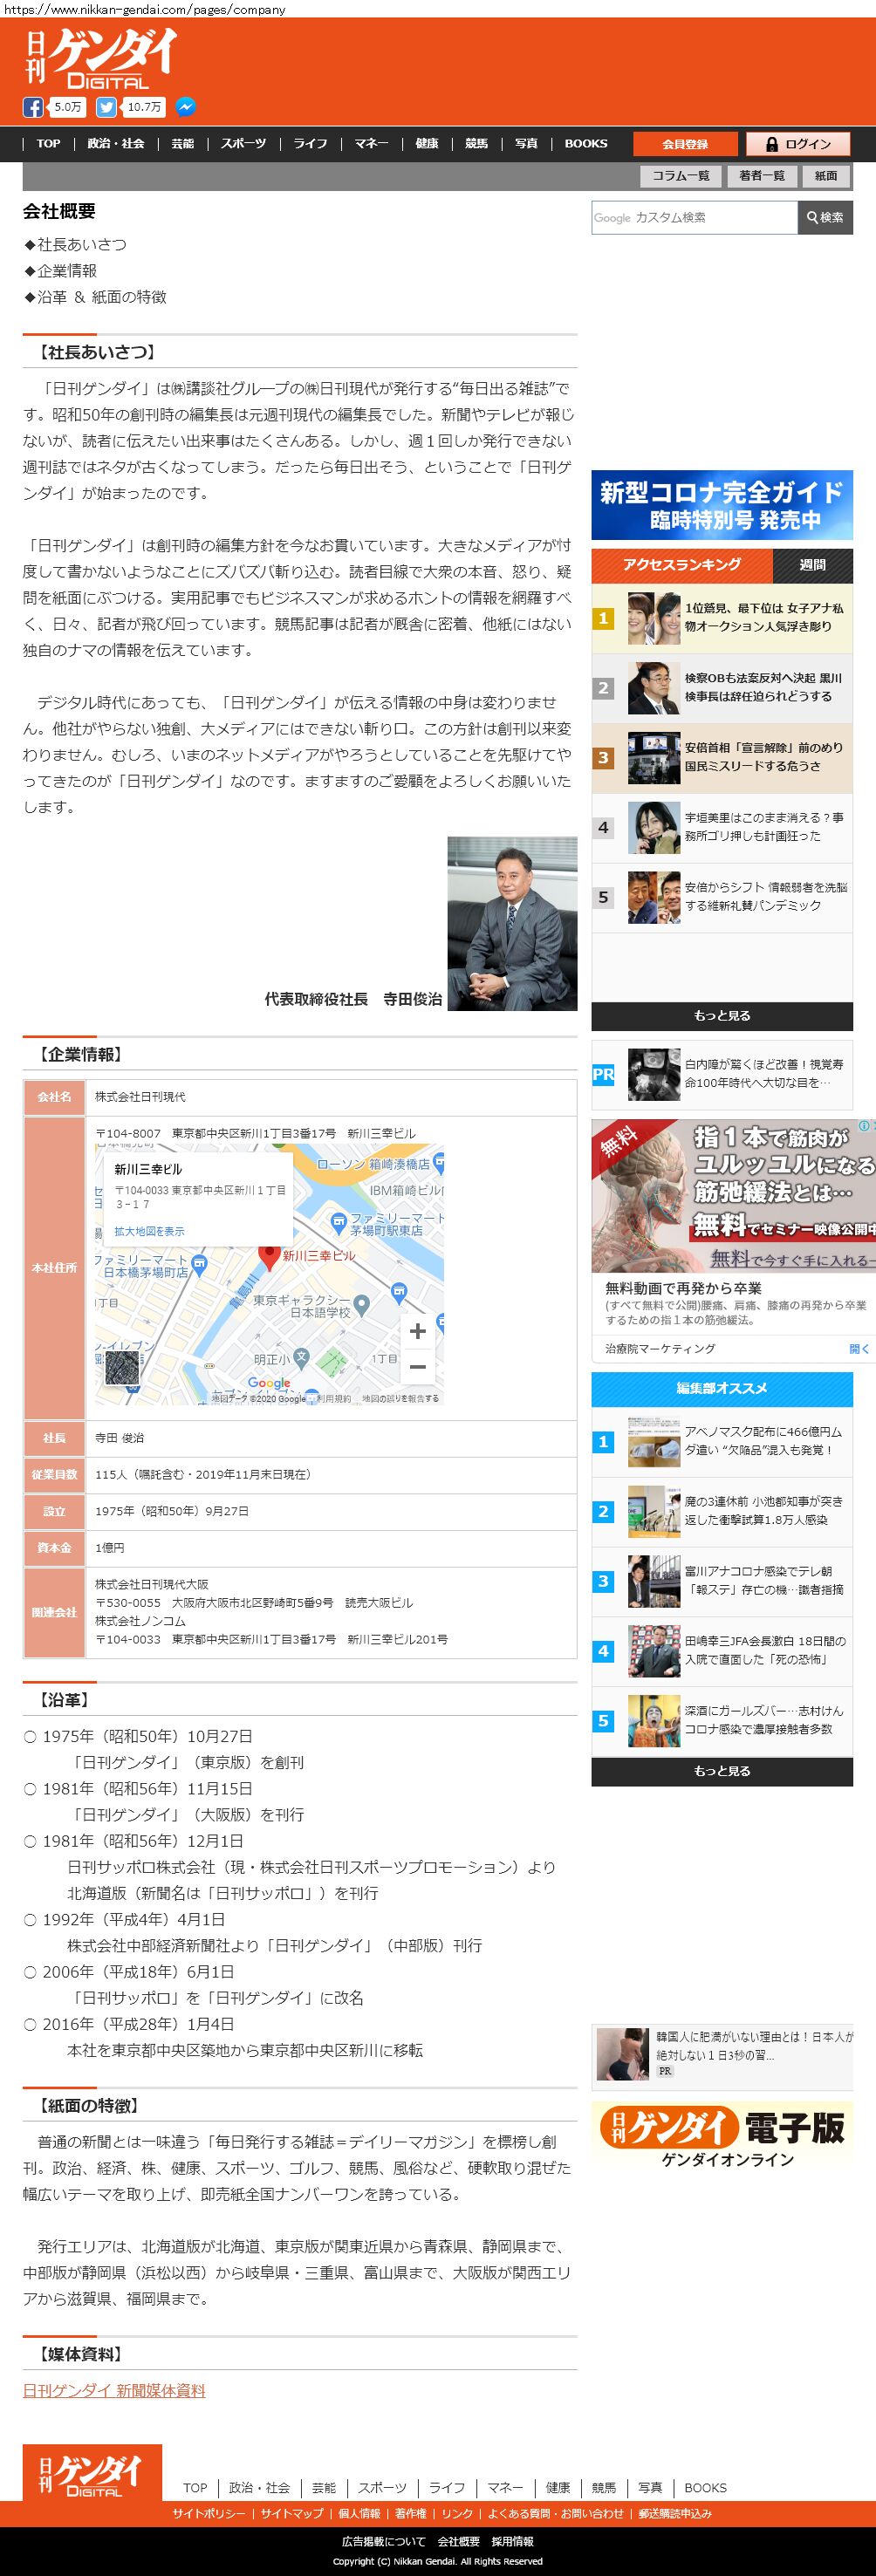Click the コラム一覧 button

[x=681, y=176]
